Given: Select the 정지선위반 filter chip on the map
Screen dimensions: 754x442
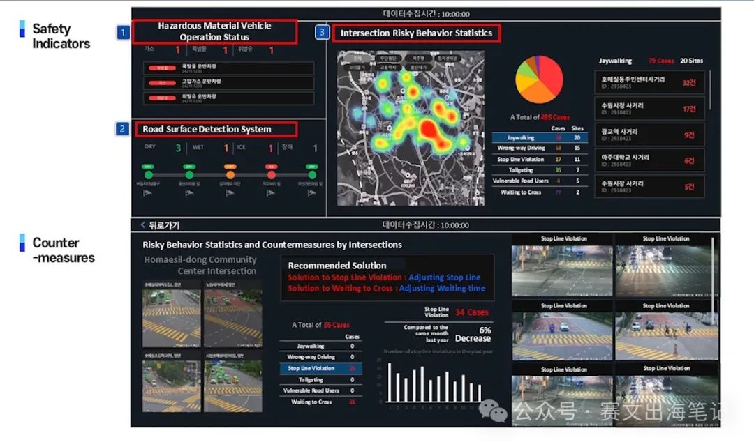Looking at the screenshot, I should [448, 58].
